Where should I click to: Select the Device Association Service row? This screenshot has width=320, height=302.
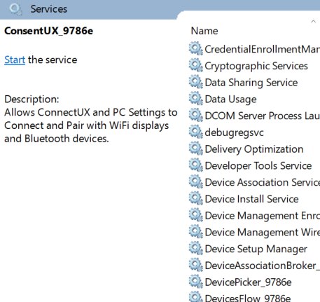click(254, 182)
